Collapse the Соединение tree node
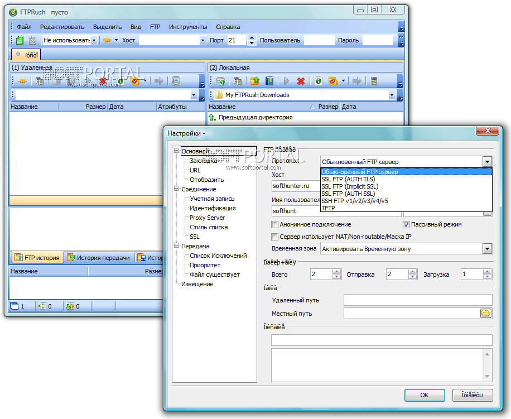Screen dimensions: 511x419 click(177, 189)
